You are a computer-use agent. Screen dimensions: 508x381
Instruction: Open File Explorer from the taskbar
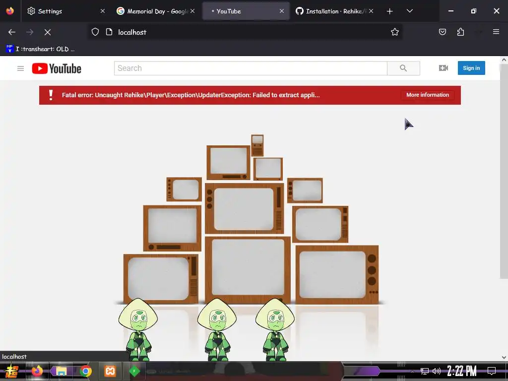61,371
